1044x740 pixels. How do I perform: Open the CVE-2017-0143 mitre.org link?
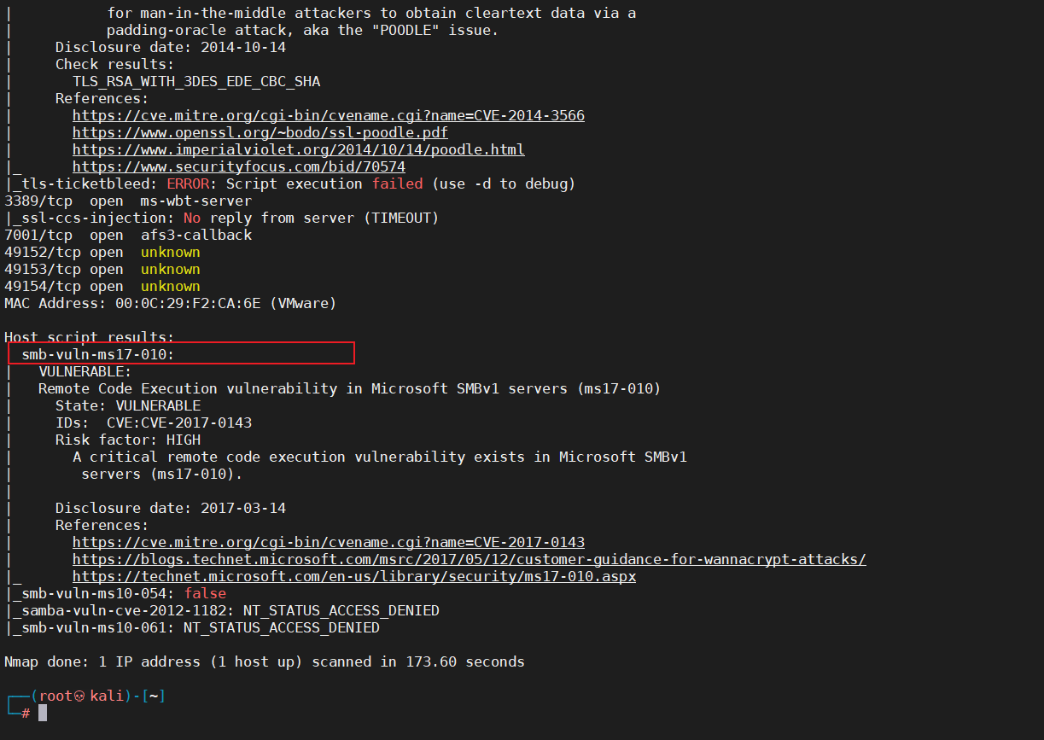(329, 542)
